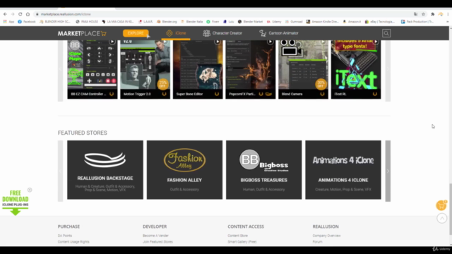Open the Fiverr bookmark

[x=213, y=22]
